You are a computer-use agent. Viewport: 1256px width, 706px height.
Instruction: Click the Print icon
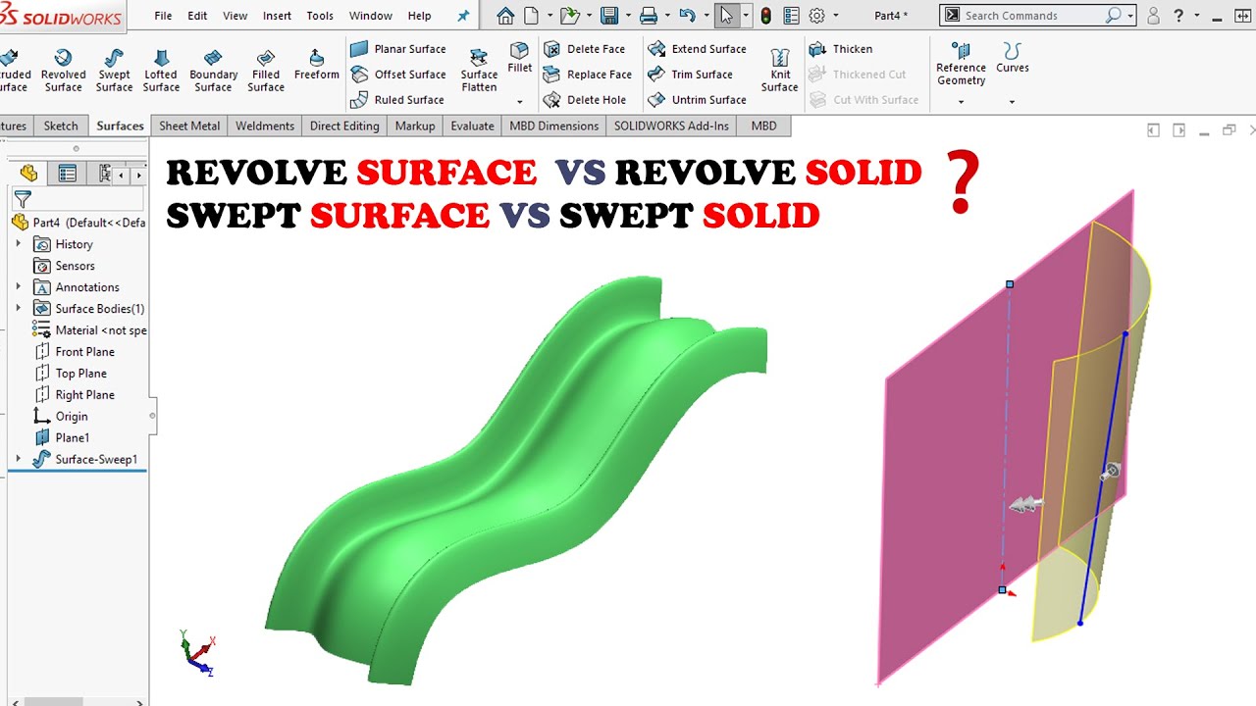click(648, 16)
